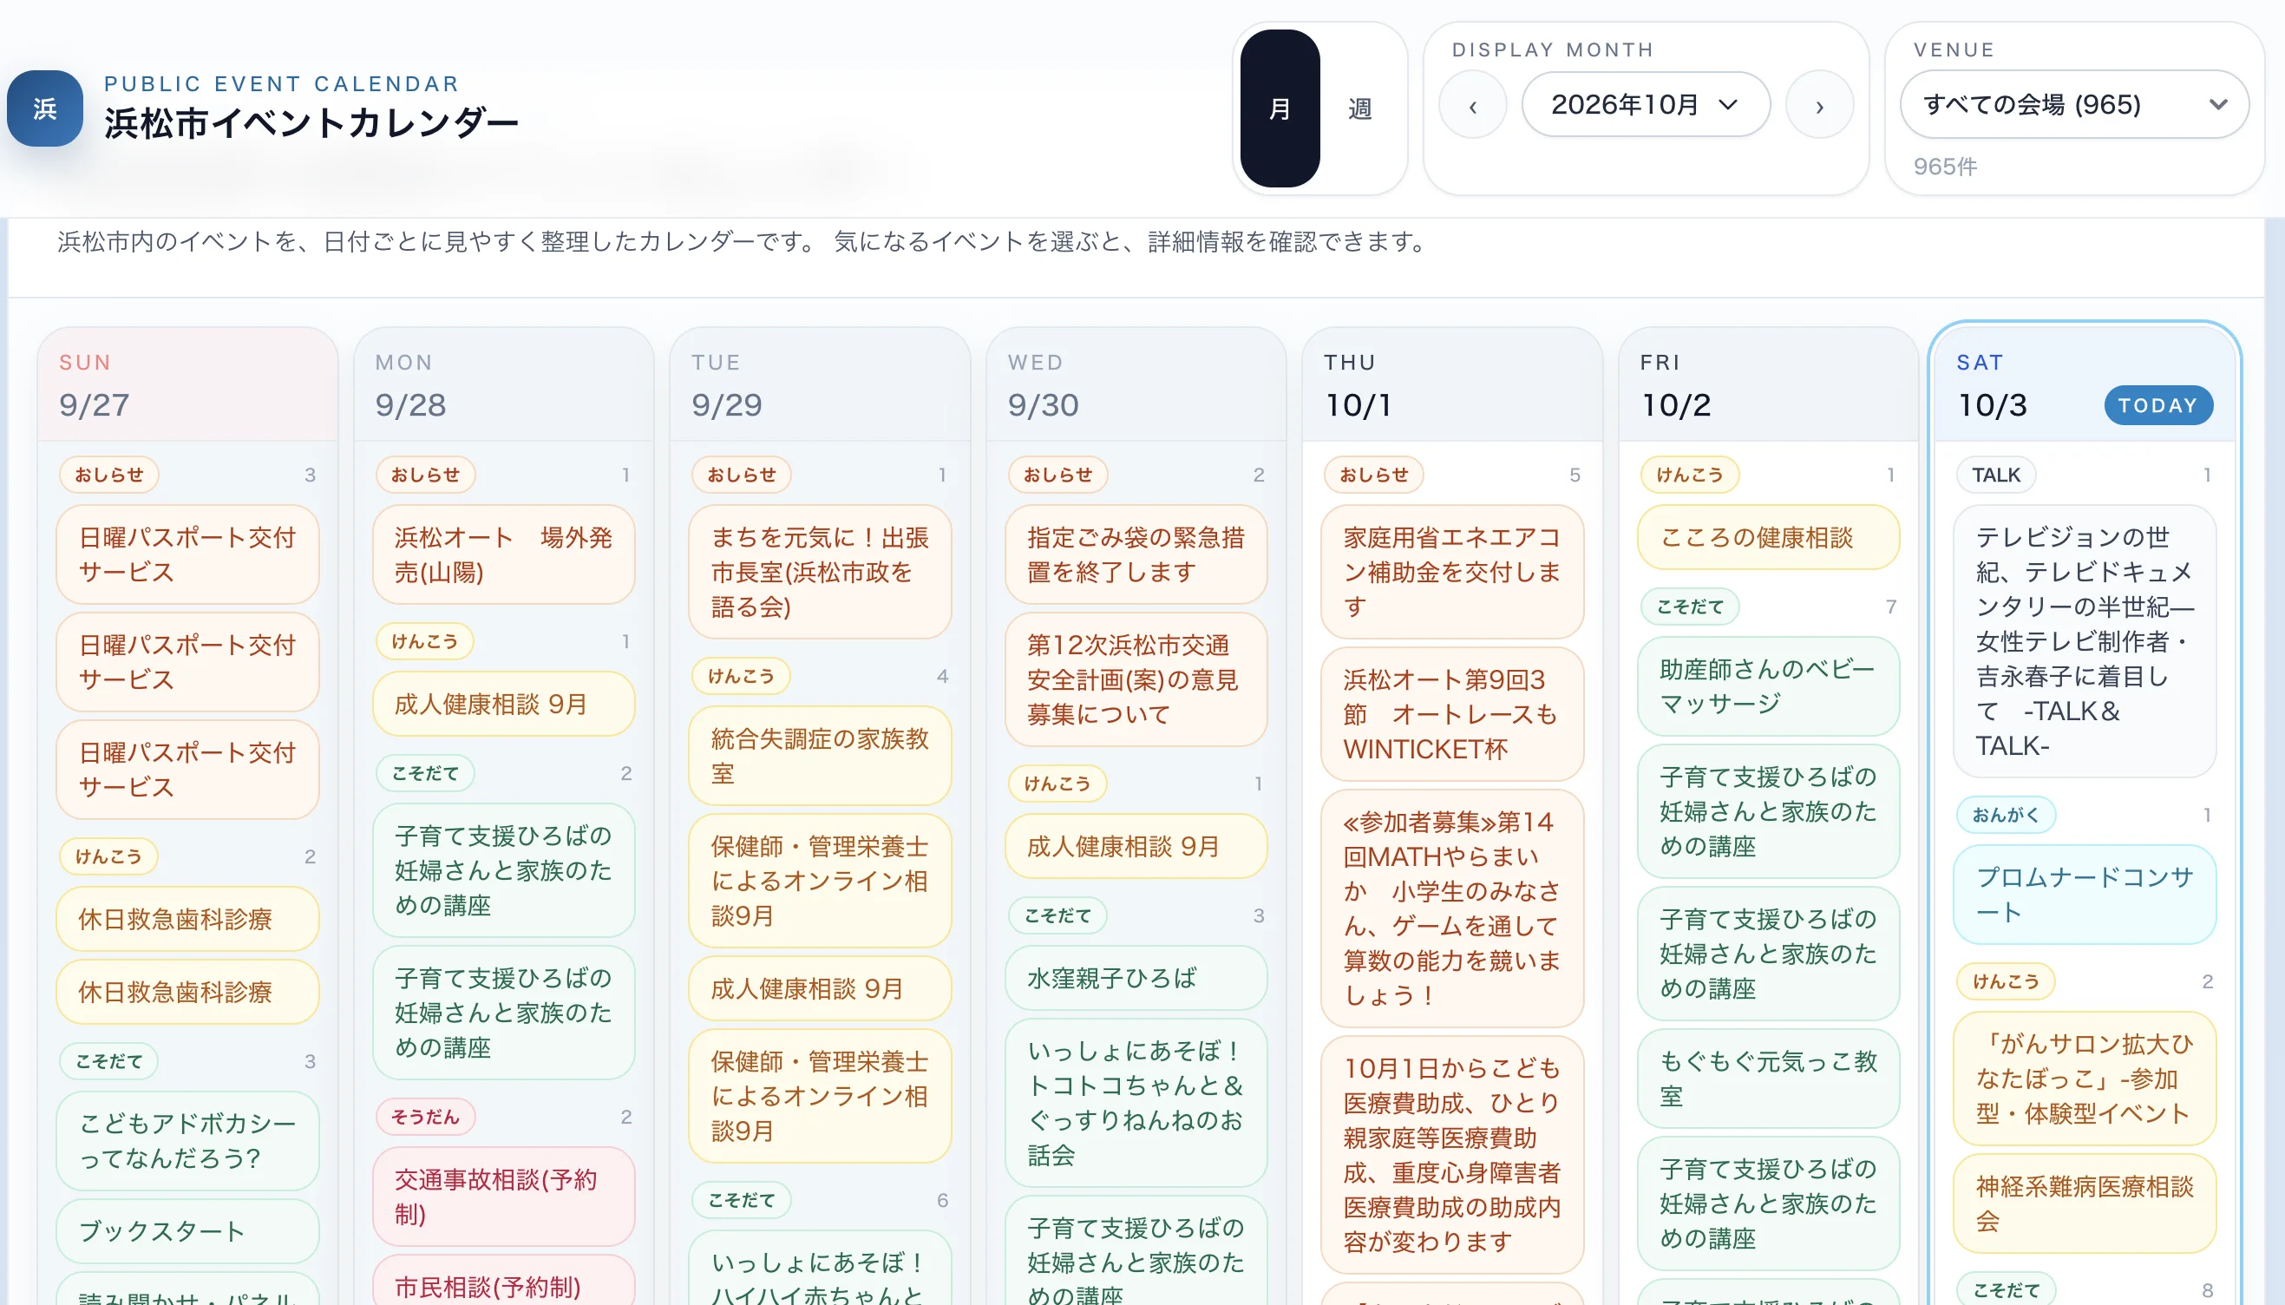The image size is (2285, 1305).
Task: Click the venue dropdown chevron arrow
Action: (x=2218, y=105)
